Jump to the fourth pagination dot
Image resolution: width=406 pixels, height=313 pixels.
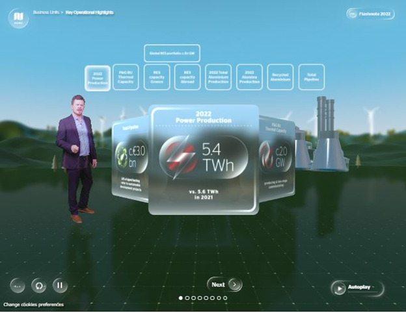pyautogui.click(x=200, y=298)
